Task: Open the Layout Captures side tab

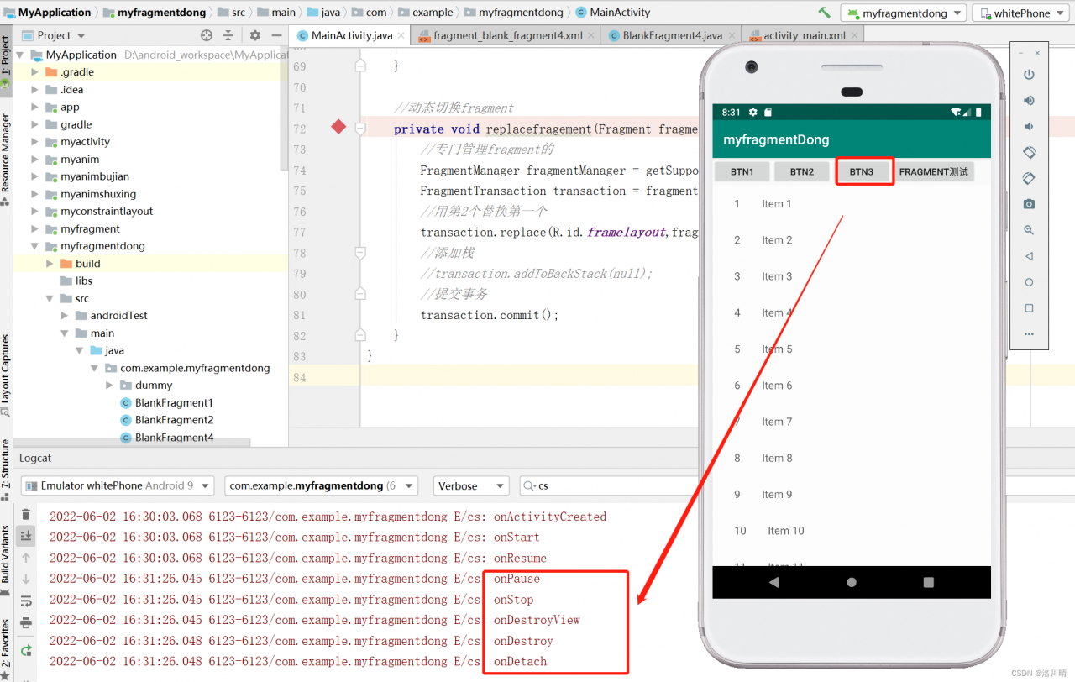Action: tap(6, 375)
